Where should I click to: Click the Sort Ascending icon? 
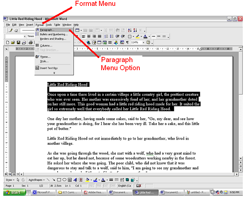[x=129, y=30]
